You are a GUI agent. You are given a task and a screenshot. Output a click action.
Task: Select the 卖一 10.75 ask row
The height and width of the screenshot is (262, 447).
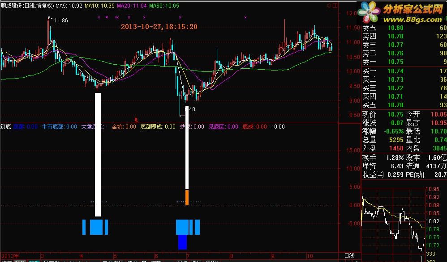pyautogui.click(x=404, y=62)
